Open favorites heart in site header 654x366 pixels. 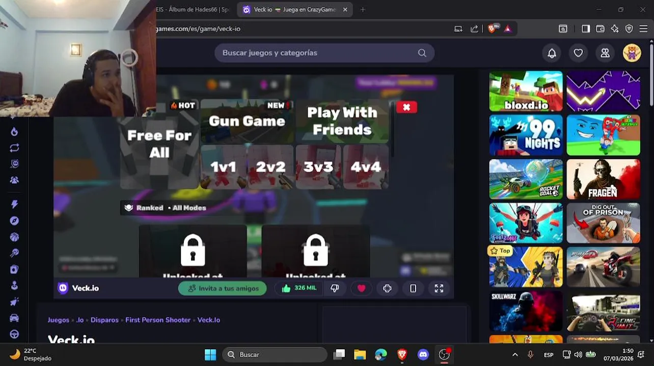click(x=578, y=53)
